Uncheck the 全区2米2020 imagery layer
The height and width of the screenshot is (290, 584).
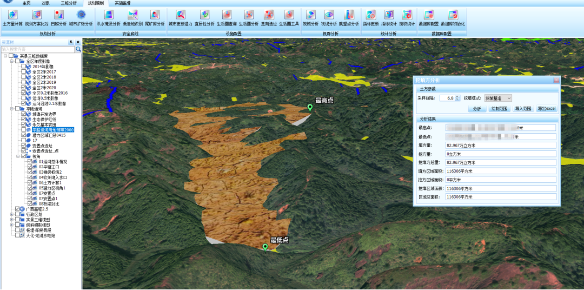23,88
